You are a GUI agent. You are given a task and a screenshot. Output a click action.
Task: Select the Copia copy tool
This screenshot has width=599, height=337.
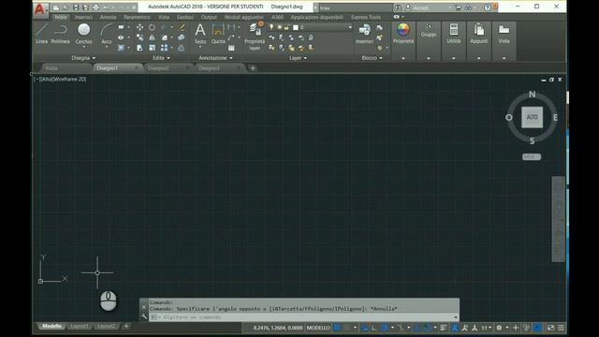coord(139,37)
